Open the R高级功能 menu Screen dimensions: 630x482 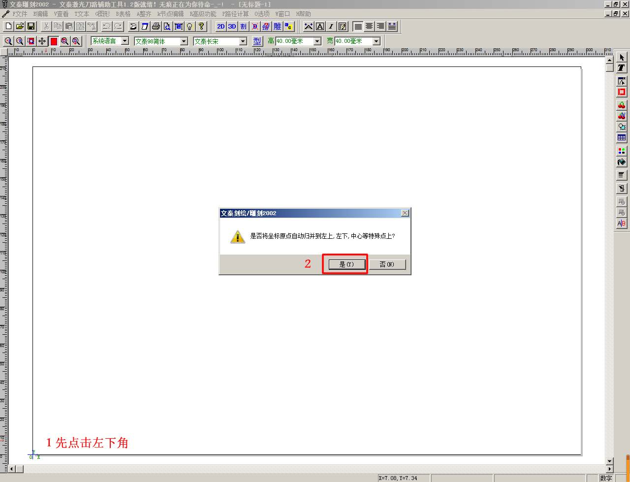(x=203, y=14)
